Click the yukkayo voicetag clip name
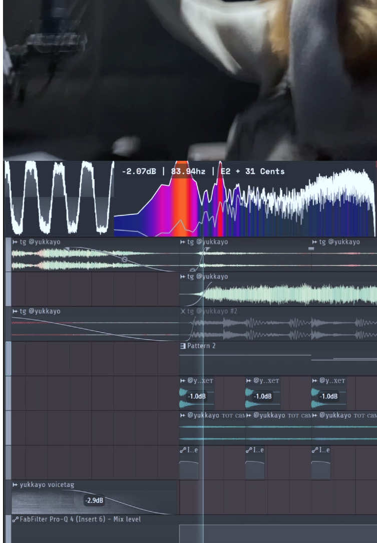The image size is (377, 543). tap(47, 485)
